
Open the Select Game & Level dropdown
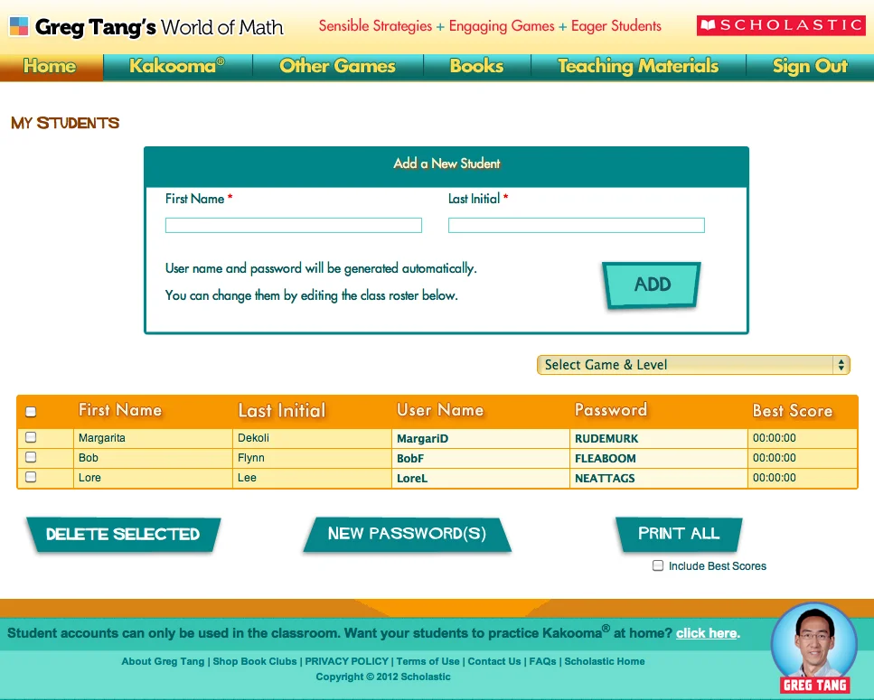[x=693, y=365]
